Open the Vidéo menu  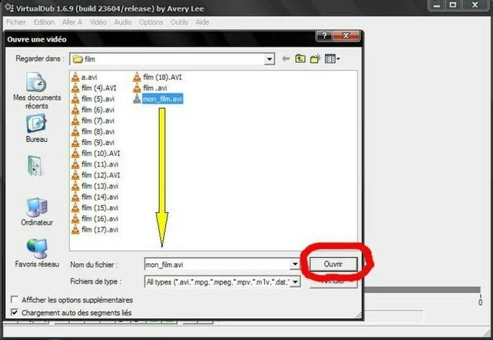(98, 22)
